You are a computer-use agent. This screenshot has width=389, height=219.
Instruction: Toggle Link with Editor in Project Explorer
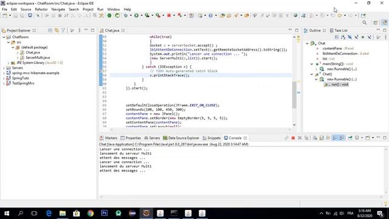57,30
